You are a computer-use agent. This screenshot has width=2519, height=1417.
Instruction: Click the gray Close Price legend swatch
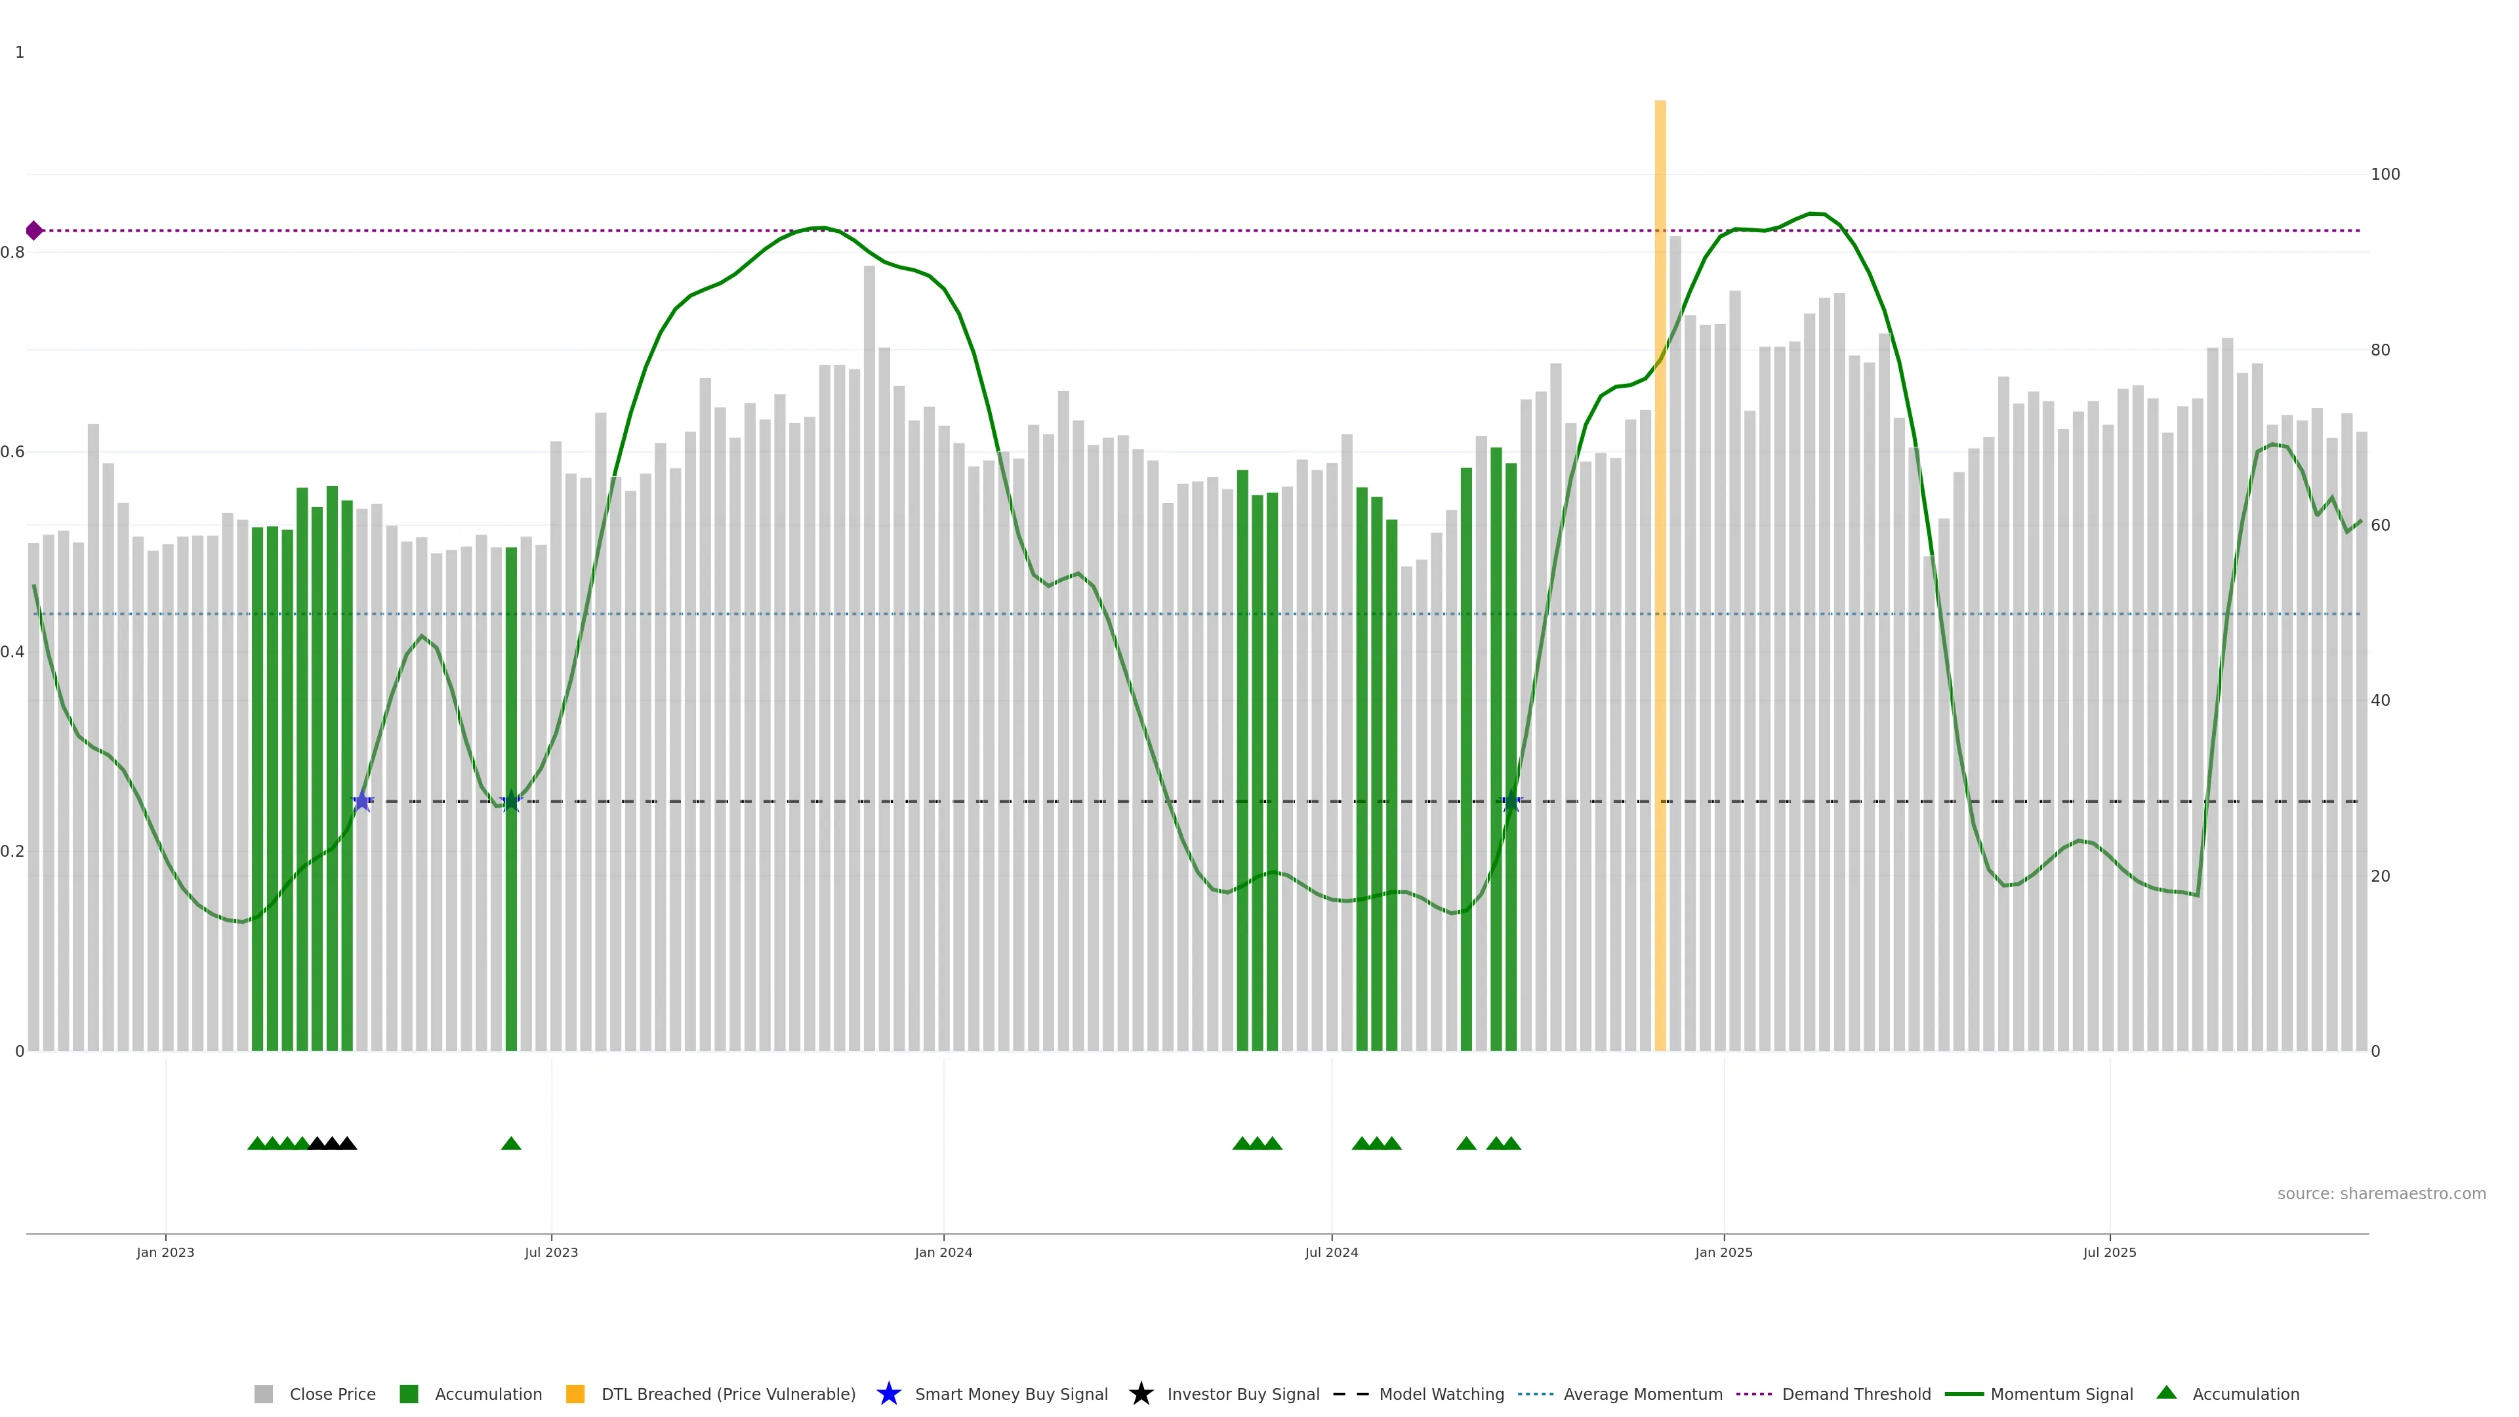pyautogui.click(x=264, y=1393)
